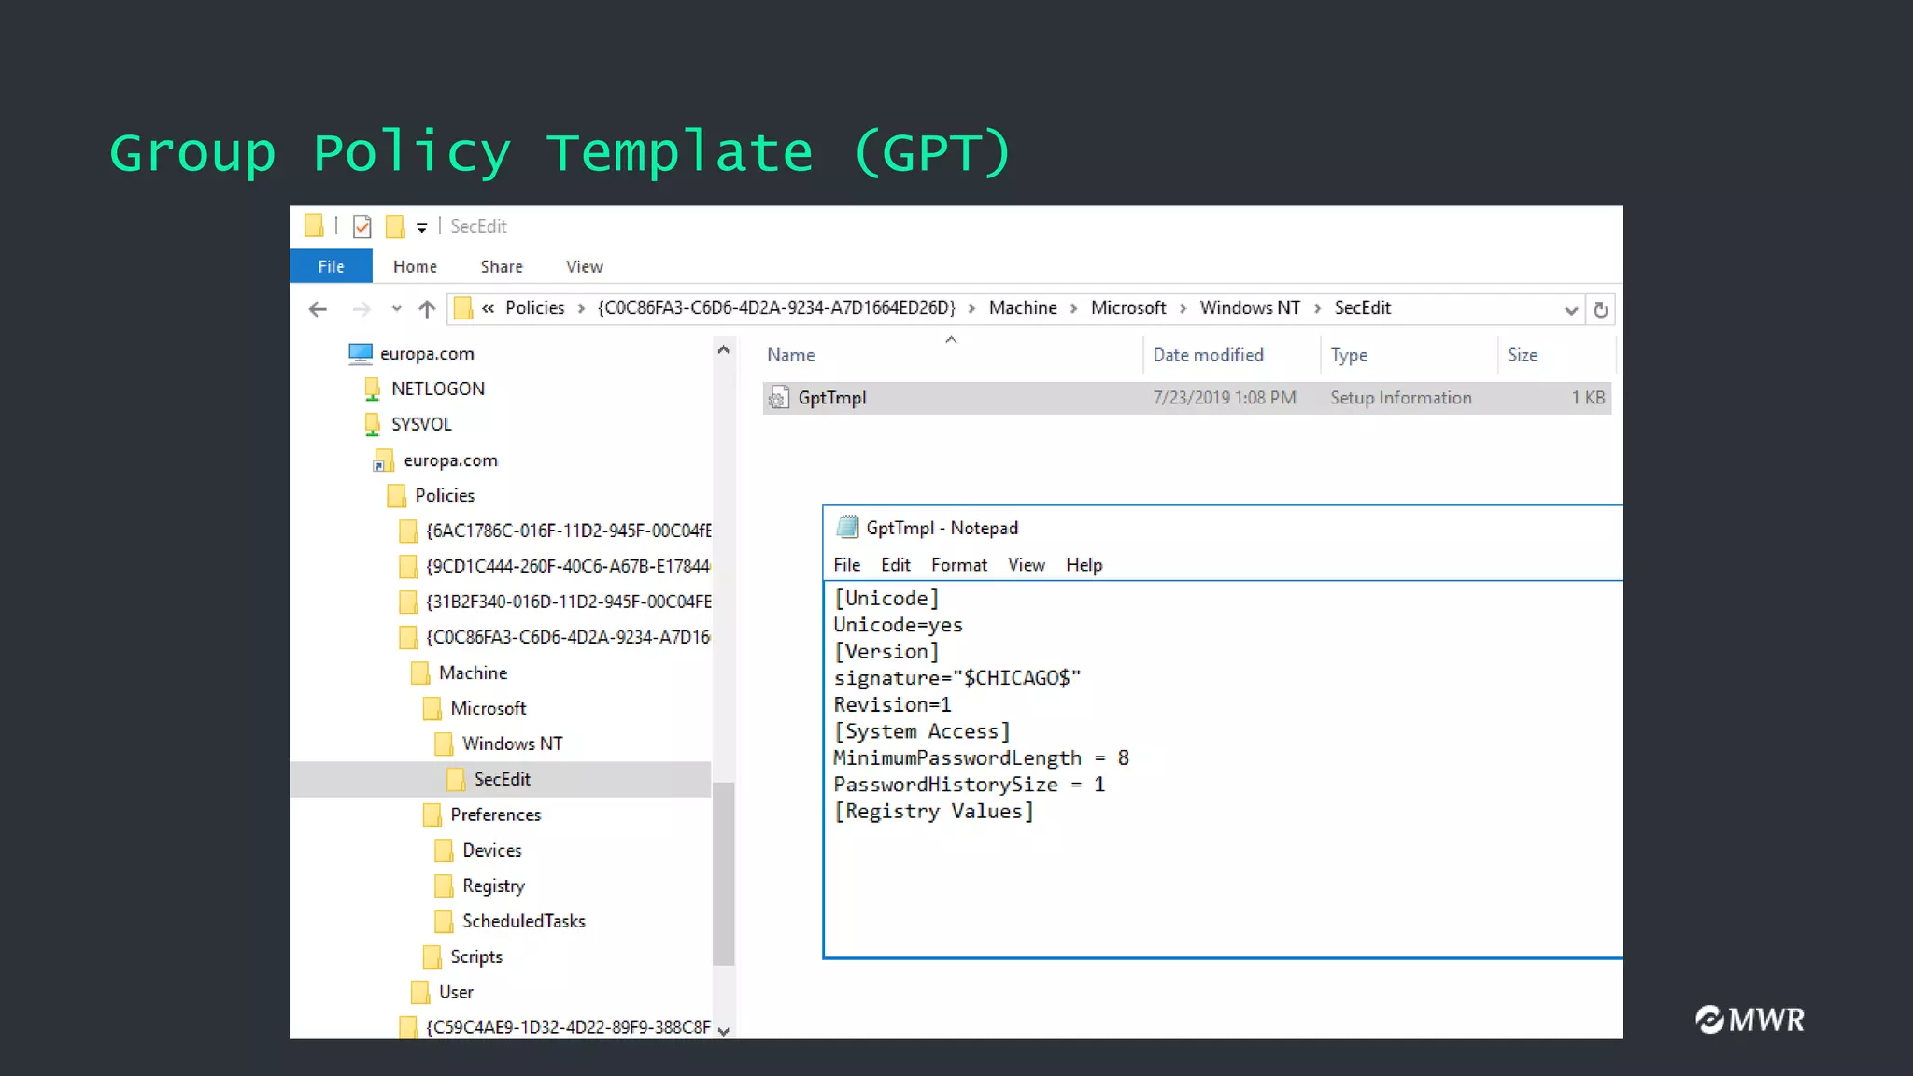Screen dimensions: 1913x1076
Task: Open the chevron after Microsoft in breadcrumb
Action: point(1183,309)
